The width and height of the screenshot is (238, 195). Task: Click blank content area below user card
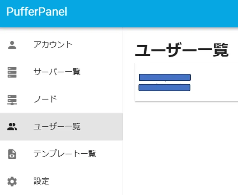click(179, 148)
